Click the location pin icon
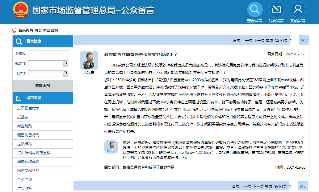Viewport: 319px width, 192px height. pyautogui.click(x=14, y=30)
